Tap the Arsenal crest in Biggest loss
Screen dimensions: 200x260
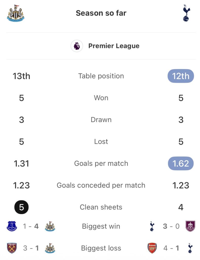point(152,248)
